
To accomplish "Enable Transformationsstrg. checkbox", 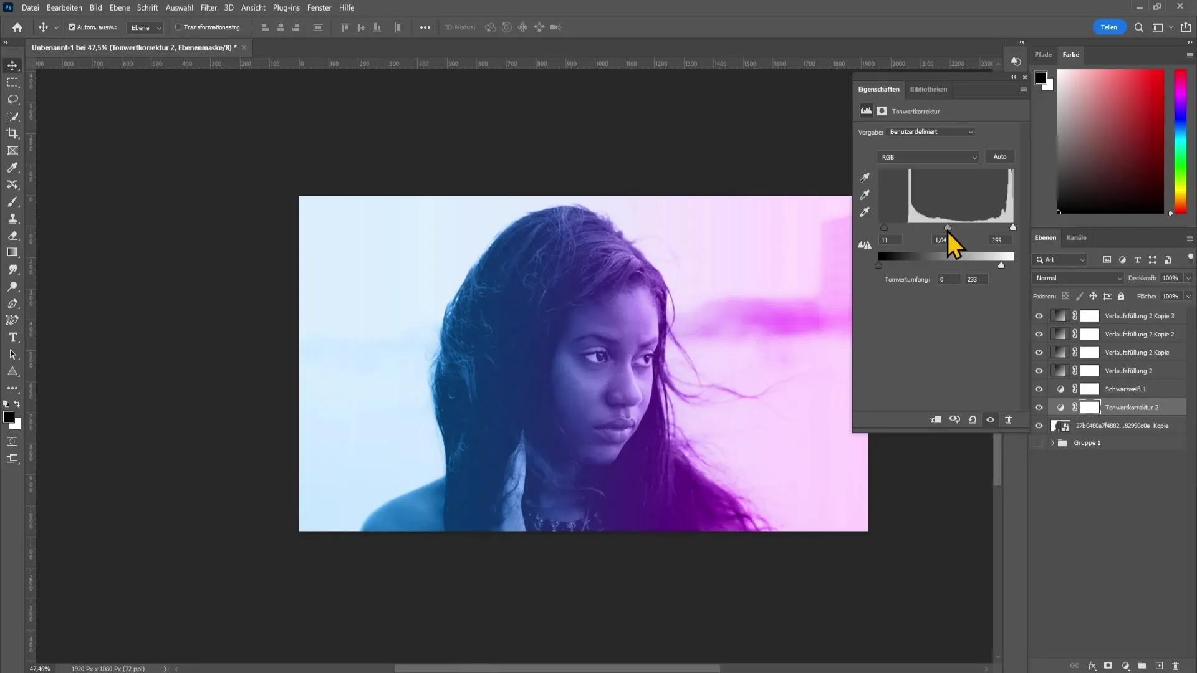I will coord(178,27).
